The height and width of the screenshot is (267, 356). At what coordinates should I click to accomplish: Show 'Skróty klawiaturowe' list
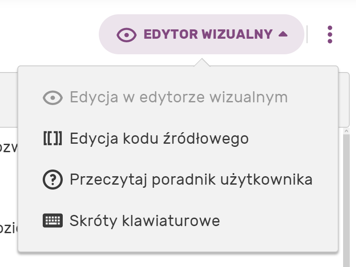(x=145, y=221)
